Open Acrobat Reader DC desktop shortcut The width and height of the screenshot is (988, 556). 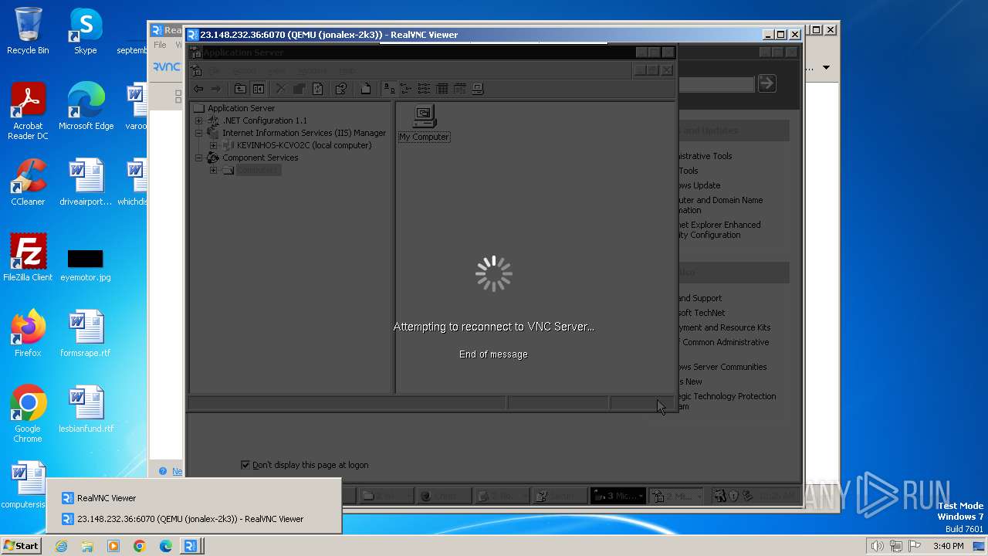[x=28, y=111]
